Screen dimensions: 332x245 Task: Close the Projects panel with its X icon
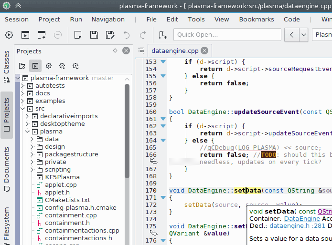126,51
